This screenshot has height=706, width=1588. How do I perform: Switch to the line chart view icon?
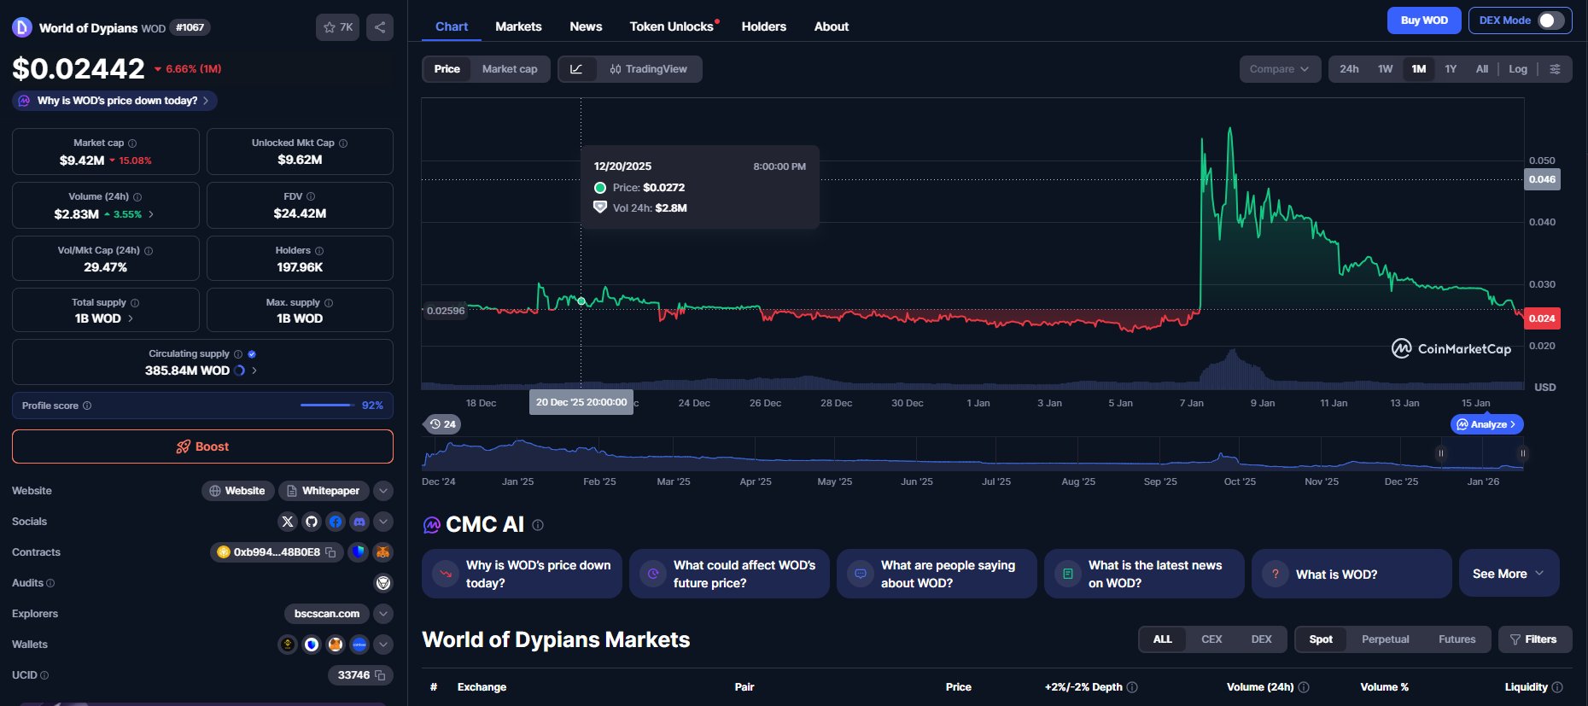[577, 69]
